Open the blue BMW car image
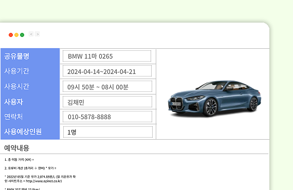This screenshot has height=190, width=293. pos(214,99)
